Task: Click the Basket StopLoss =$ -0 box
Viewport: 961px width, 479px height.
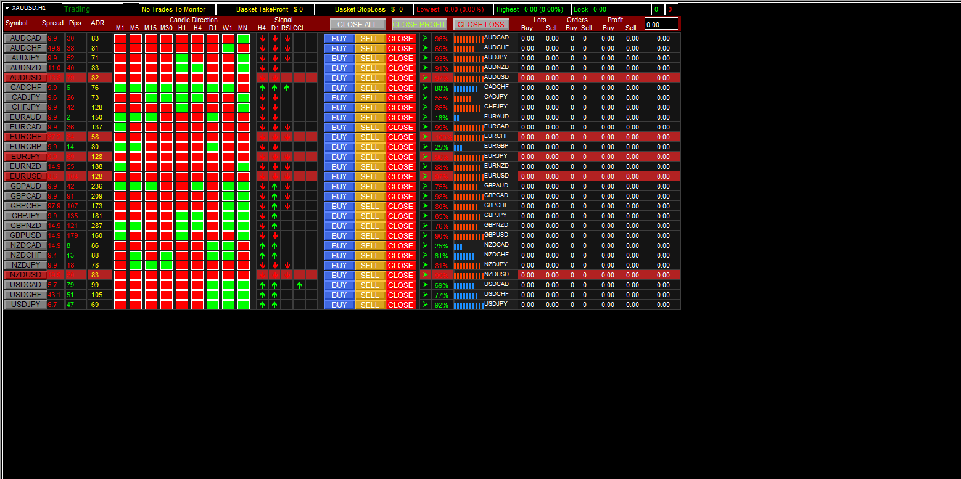Action: [x=364, y=9]
